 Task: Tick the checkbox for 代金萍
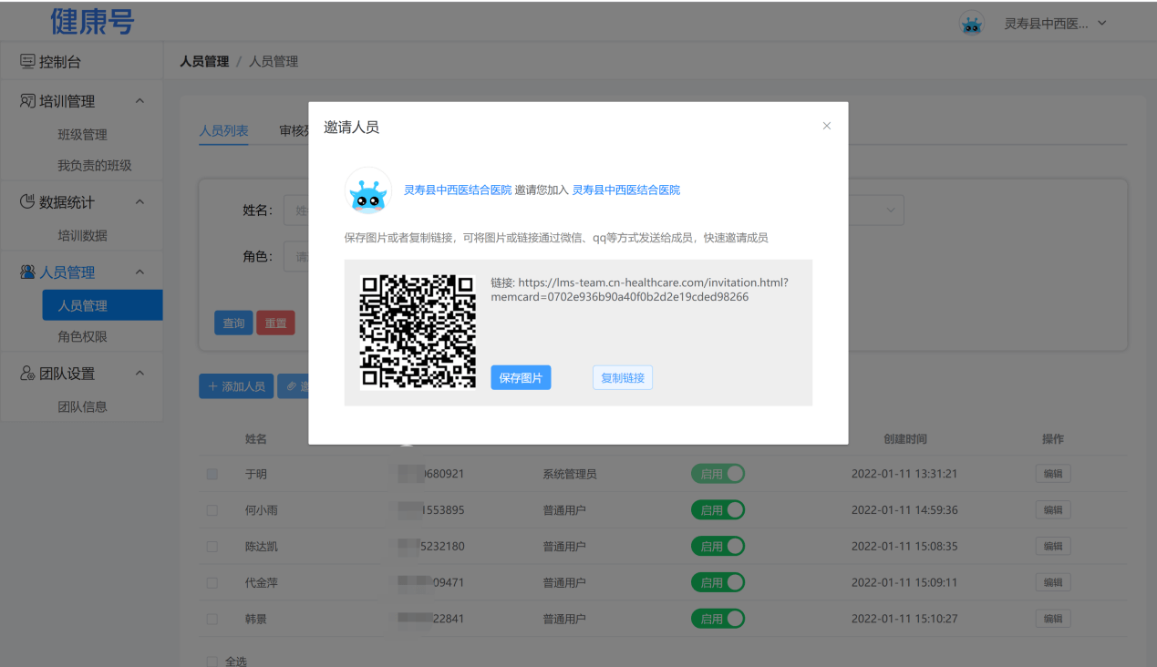coord(212,582)
